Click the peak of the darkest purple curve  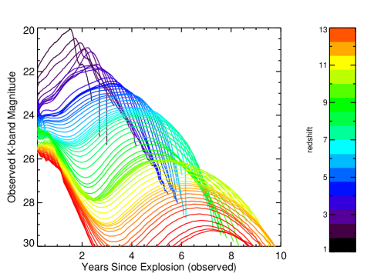[x=70, y=29]
